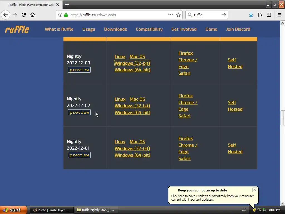The width and height of the screenshot is (285, 214).
Task: Switch to ruffle-nightly folder taskbar item
Action: pos(96,210)
